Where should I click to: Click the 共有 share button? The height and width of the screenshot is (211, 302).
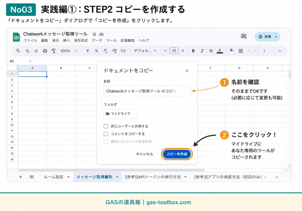(265, 37)
